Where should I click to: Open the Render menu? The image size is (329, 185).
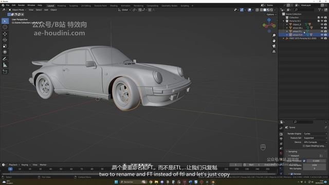pyautogui.click(x=21, y=5)
